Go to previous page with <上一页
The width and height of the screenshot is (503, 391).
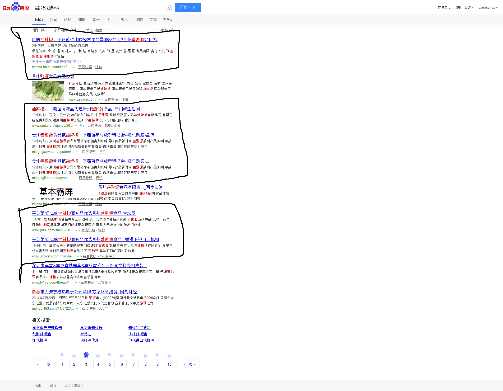pos(44,364)
